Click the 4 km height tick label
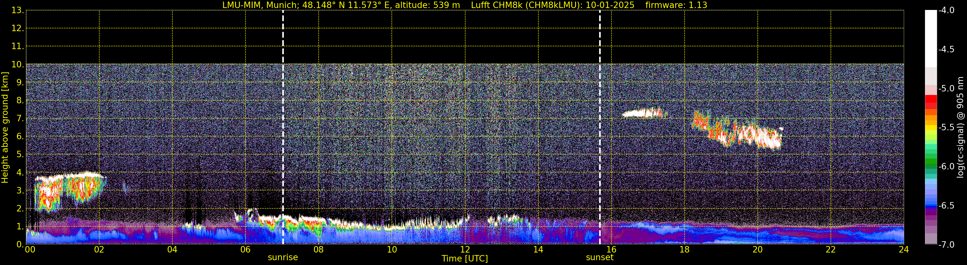The image size is (967, 265). tap(20, 173)
